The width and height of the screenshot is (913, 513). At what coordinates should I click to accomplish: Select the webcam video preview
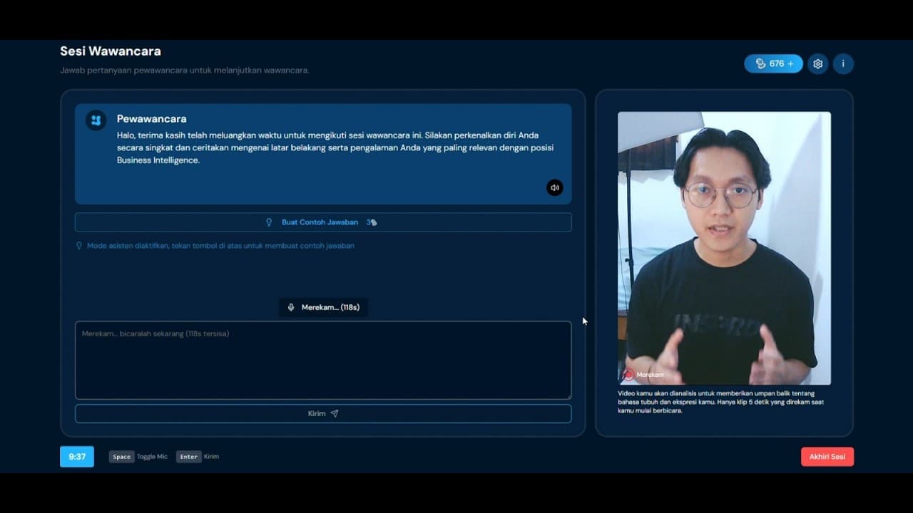coord(723,246)
